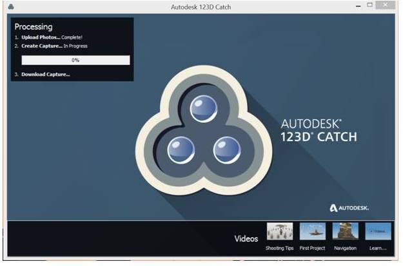The height and width of the screenshot is (266, 403).
Task: Open the Navigation video thumbnail
Action: pos(345,232)
